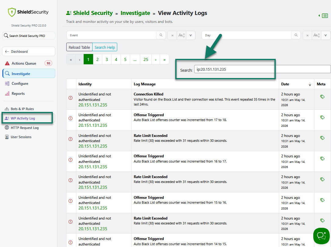Select Investigate in sidebar
Screen dimensions: 331x247
click(x=29, y=73)
